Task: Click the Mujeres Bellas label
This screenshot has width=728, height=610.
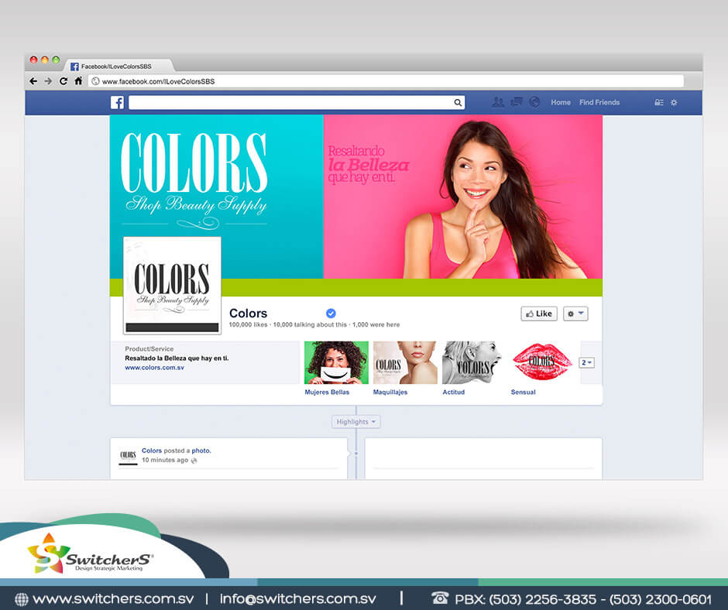Action: coord(327,392)
